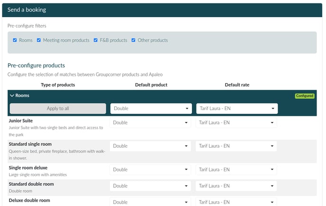Image resolution: width=326 pixels, height=206 pixels.
Task: Collapse the Rooms section chevron
Action: (x=12, y=95)
